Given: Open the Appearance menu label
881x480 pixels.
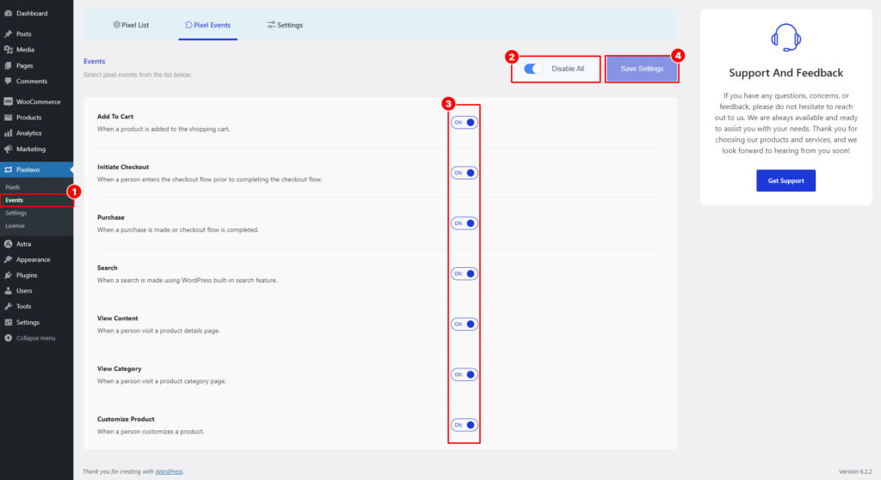Looking at the screenshot, I should tap(34, 259).
